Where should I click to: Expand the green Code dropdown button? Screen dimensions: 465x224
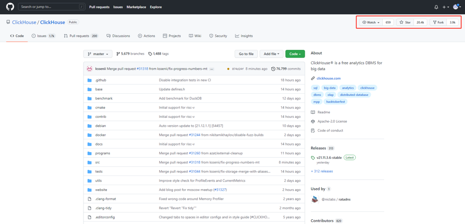pos(295,54)
